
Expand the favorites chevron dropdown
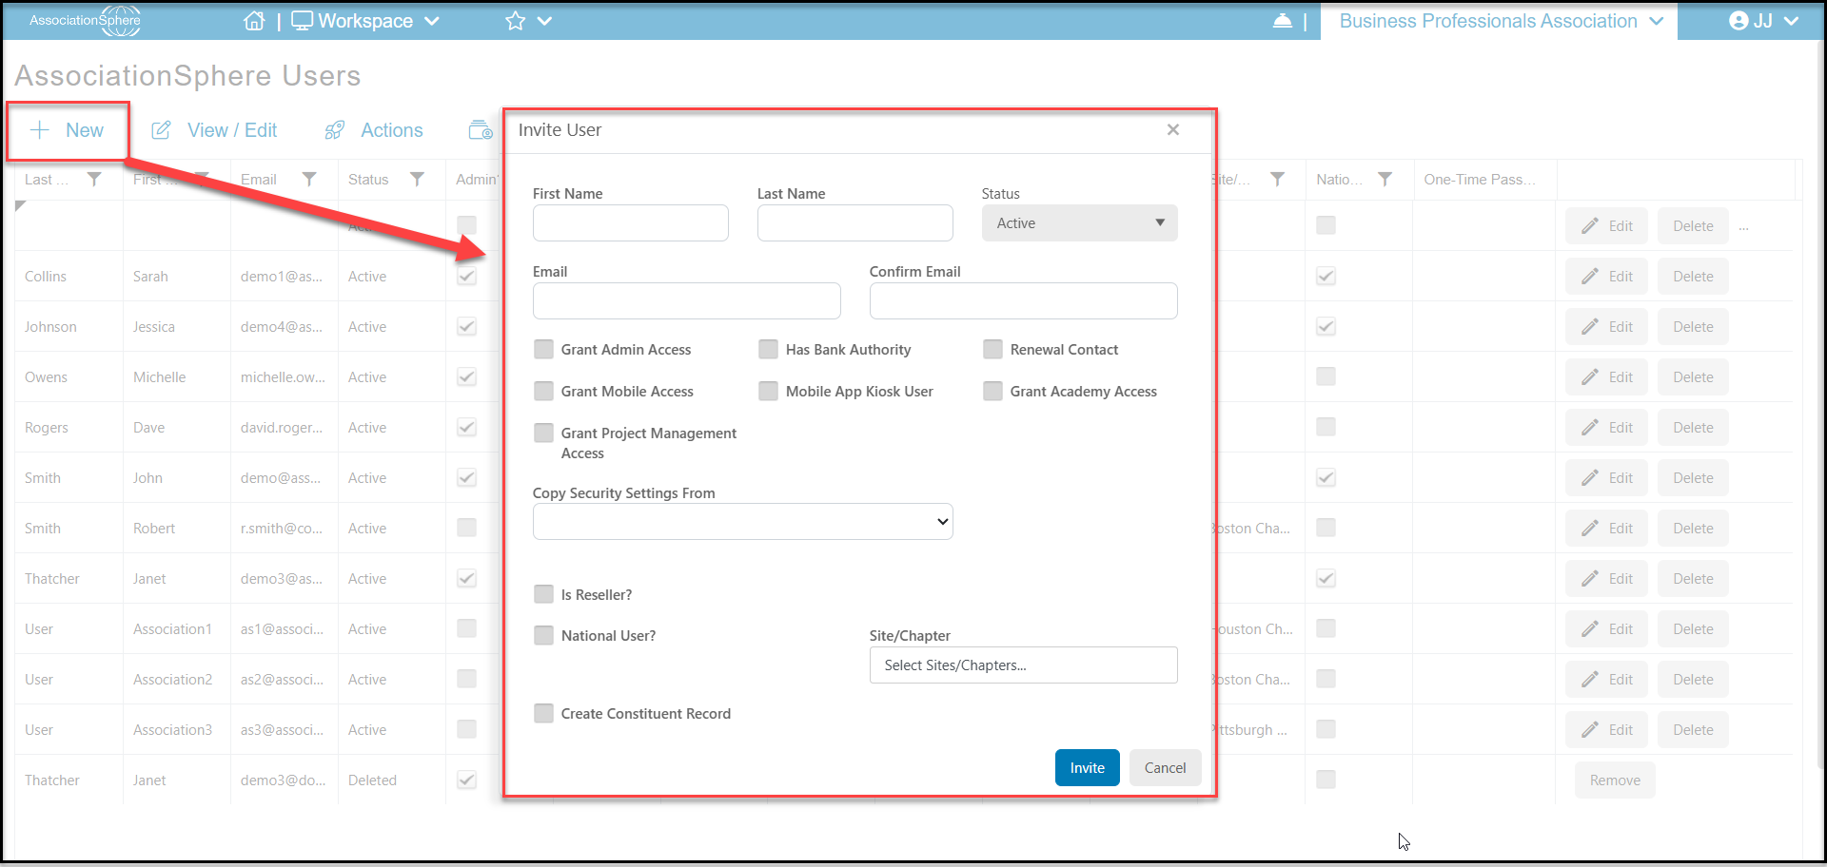pos(544,21)
